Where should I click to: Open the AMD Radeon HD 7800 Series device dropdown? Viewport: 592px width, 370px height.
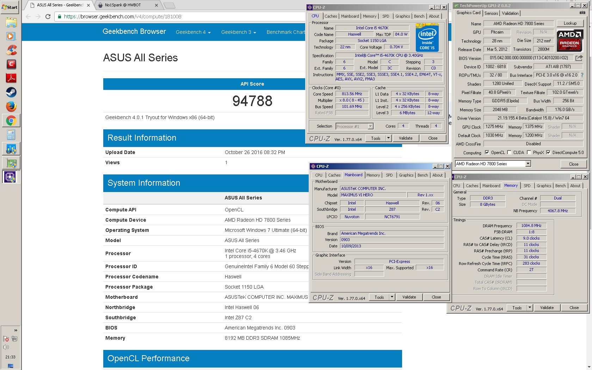[x=528, y=164]
